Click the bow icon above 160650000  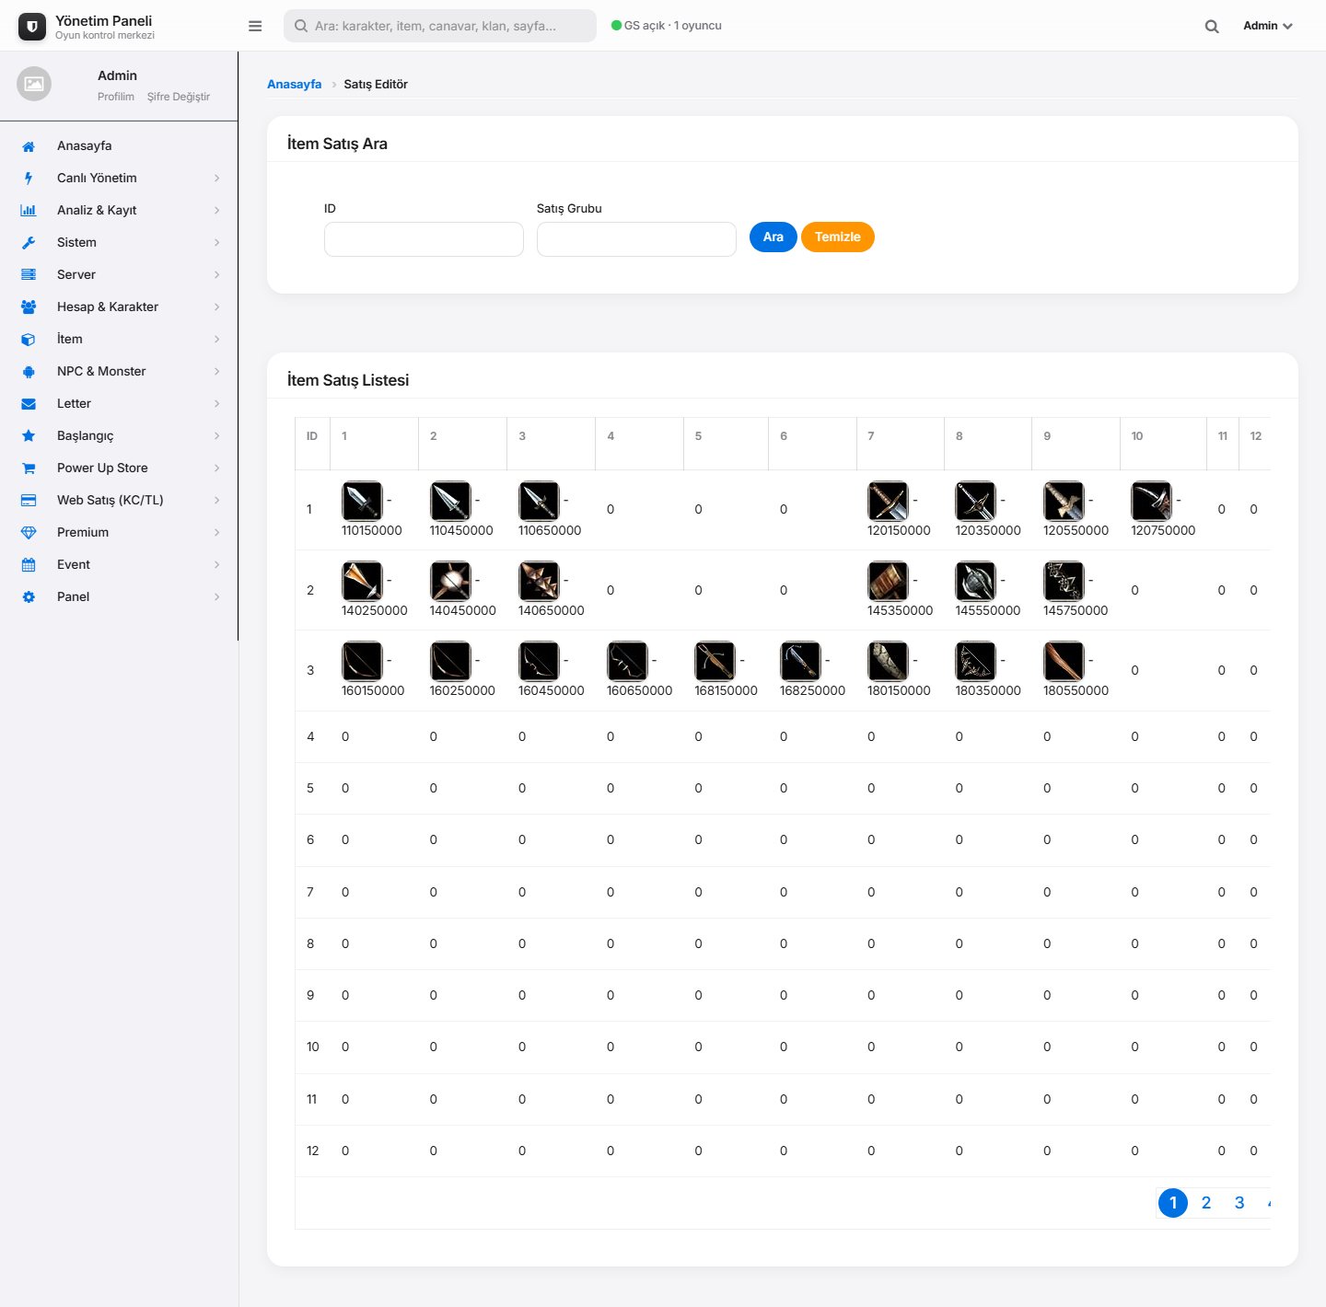click(627, 661)
